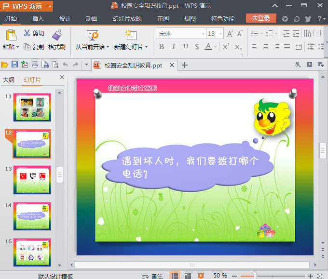Image resolution: width=328 pixels, height=279 pixels.
Task: Increase font size with the A+ icon
Action: point(230,34)
